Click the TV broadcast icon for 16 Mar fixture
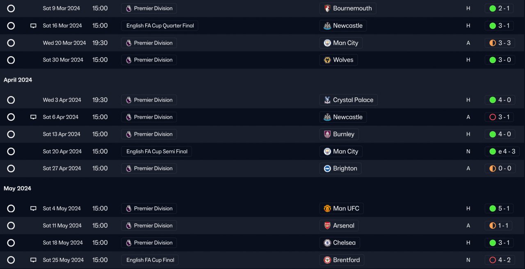525x269 pixels. pos(34,26)
